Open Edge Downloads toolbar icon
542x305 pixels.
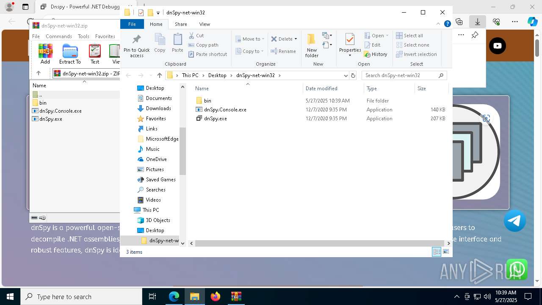(x=478, y=21)
